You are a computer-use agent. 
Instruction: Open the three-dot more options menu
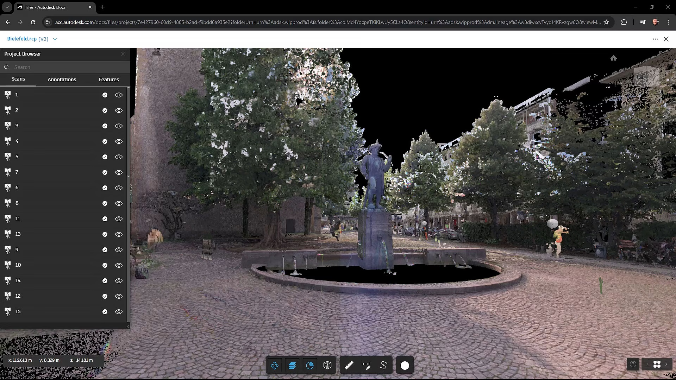pos(655,39)
